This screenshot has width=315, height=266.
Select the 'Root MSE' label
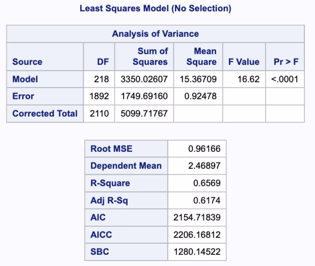tap(111, 149)
